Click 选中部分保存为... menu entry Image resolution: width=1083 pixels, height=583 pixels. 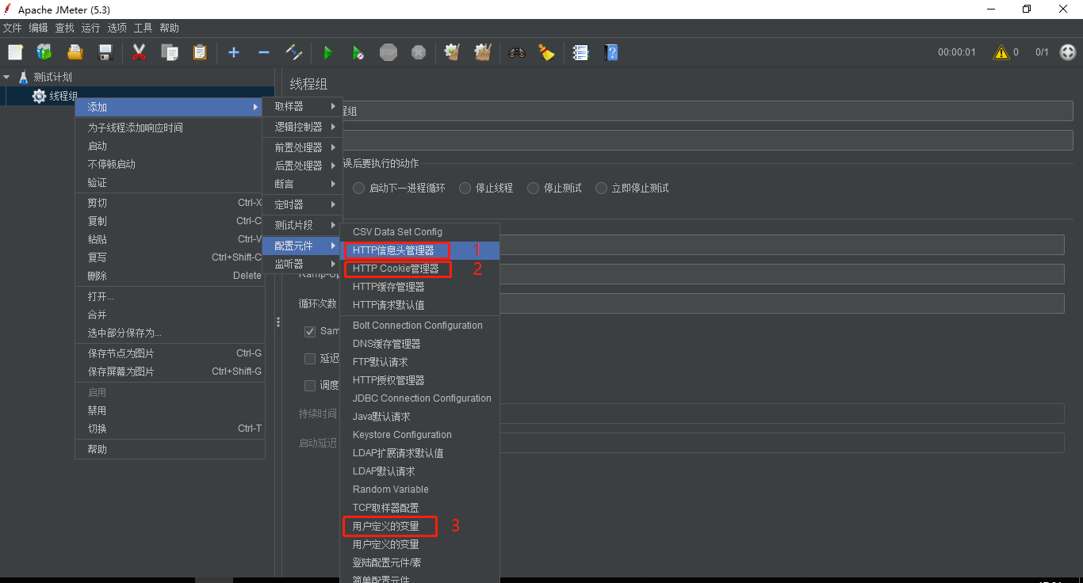tap(170, 333)
